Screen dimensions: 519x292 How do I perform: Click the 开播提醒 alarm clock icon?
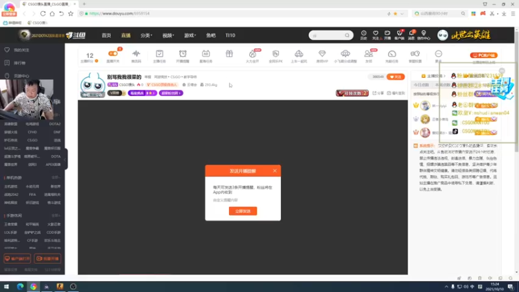[x=183, y=54]
